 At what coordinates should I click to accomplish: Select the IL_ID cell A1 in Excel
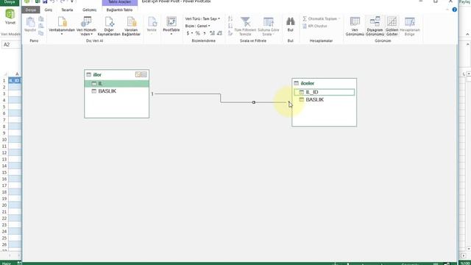click(15, 80)
